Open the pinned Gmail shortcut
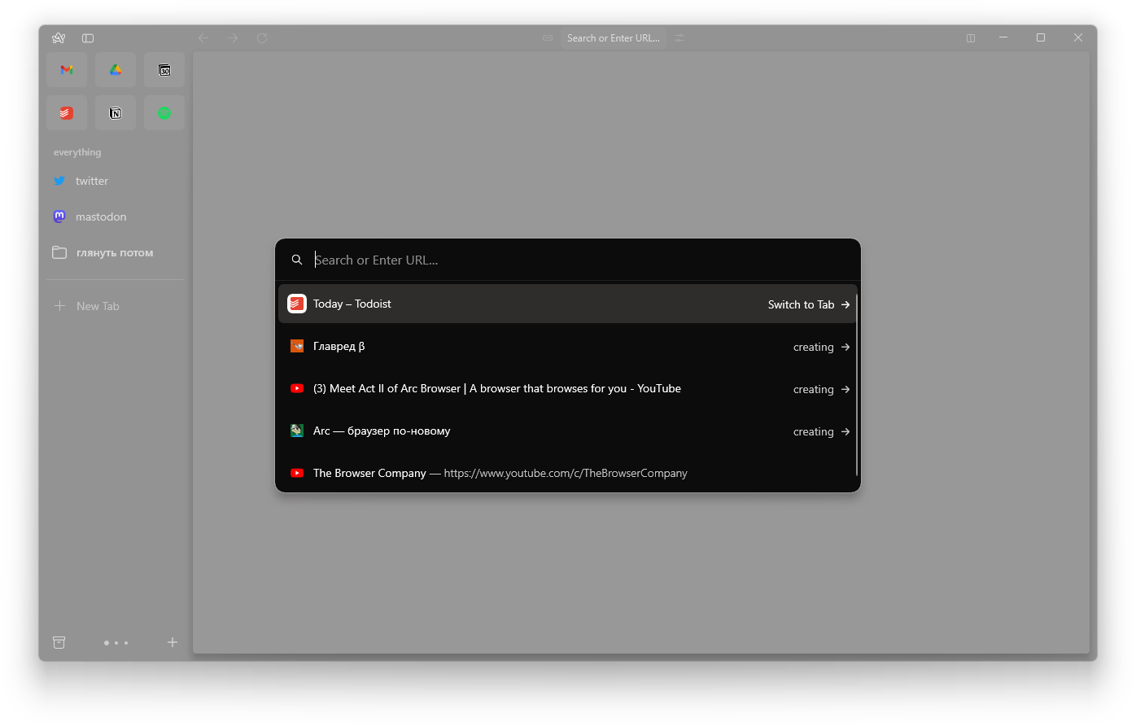The image size is (1136, 726). 67,70
